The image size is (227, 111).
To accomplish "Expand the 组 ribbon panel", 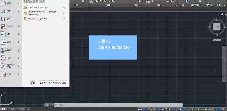I will pos(184,5).
